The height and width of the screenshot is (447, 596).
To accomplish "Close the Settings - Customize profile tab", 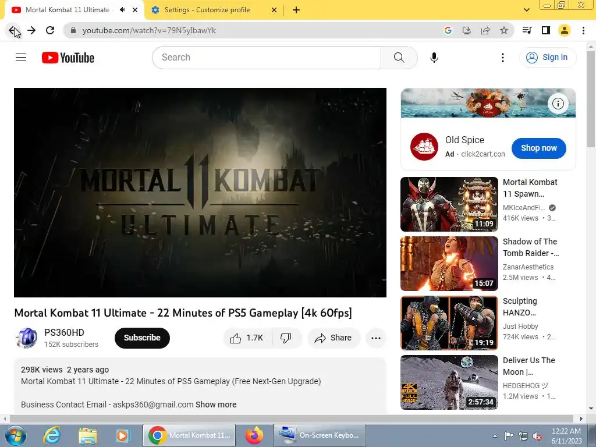I will coord(274,10).
